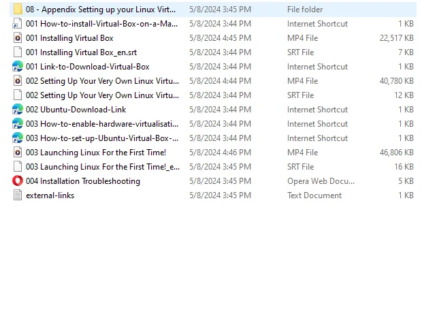
Task: Click the Edge shortcut icon for 001 Link-to-Download-Virtual-Box
Action: click(x=18, y=67)
